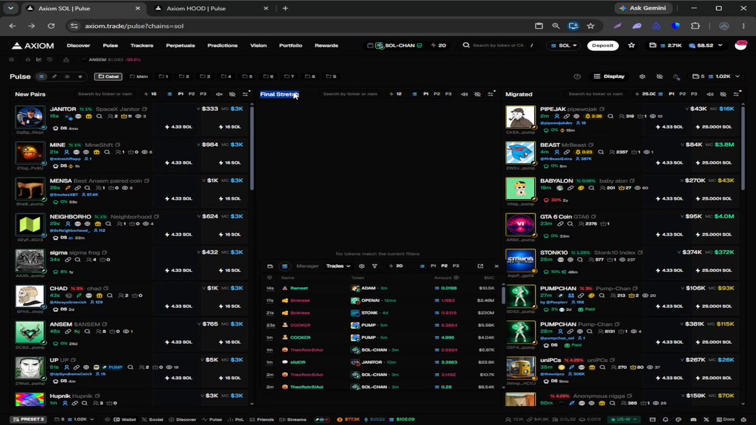Toggle hidden eye in New Pairs column
756x425 pixels.
click(x=232, y=94)
